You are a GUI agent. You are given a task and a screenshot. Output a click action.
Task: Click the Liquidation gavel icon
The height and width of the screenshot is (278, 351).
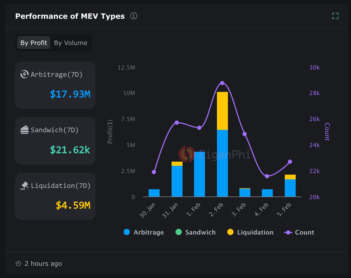[x=24, y=185]
